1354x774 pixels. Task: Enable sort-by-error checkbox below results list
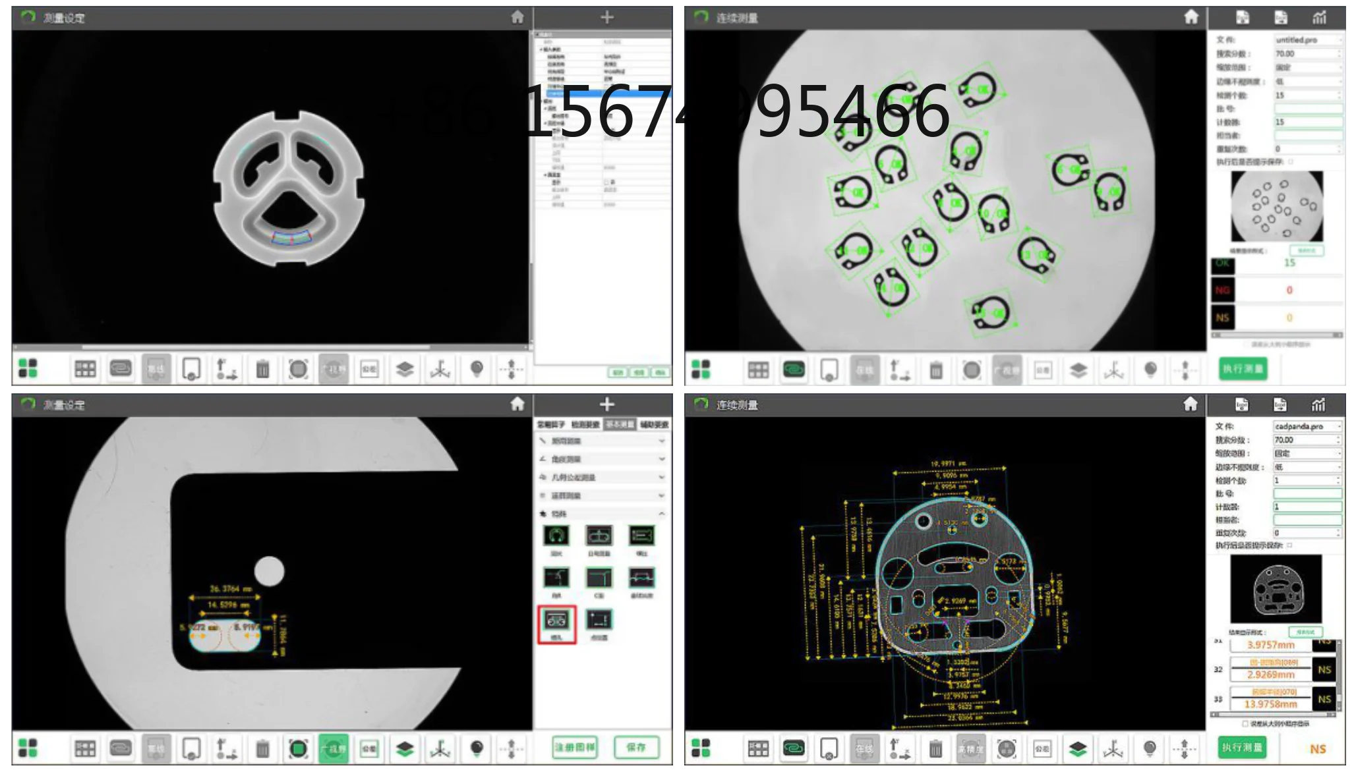[x=1245, y=723]
